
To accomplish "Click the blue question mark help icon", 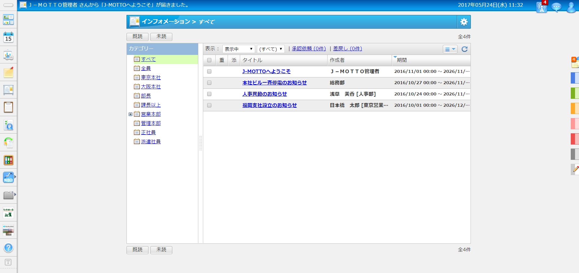I will (x=8, y=248).
